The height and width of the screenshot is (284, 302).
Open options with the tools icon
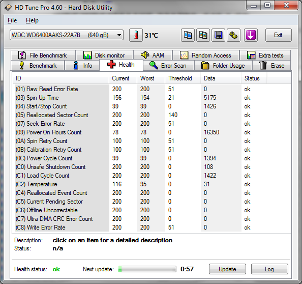233,35
